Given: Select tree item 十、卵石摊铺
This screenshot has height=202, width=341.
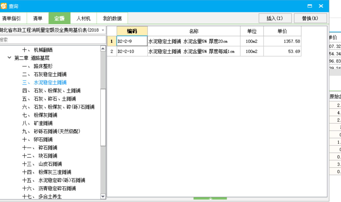Looking at the screenshot, I should pyautogui.click(x=37, y=140).
